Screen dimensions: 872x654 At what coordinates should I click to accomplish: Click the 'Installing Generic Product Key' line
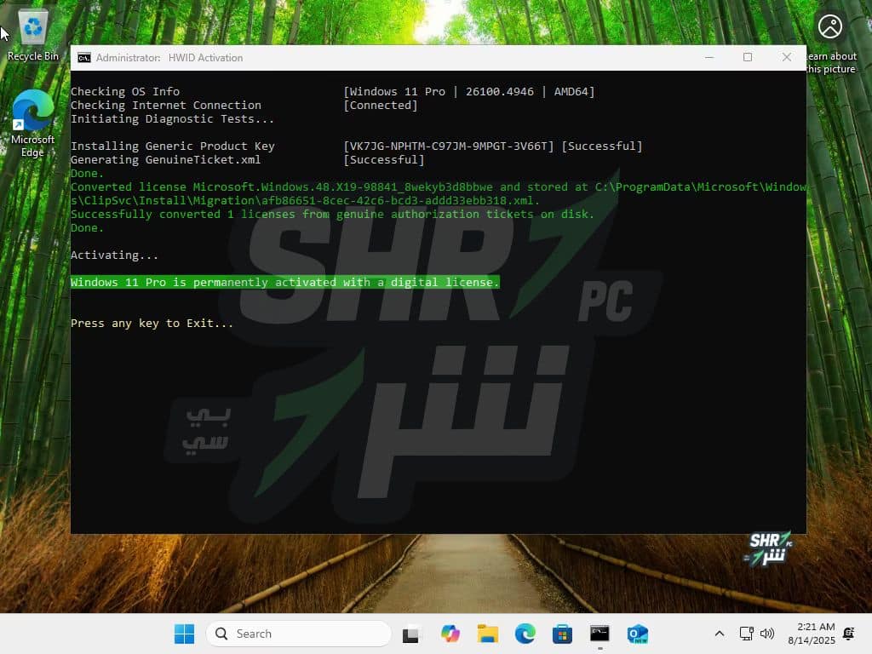point(172,146)
